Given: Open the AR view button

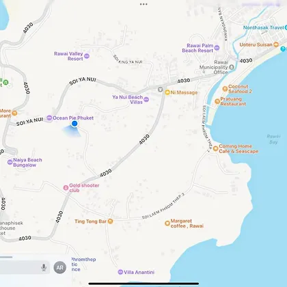Looking at the screenshot, I should 60,267.
